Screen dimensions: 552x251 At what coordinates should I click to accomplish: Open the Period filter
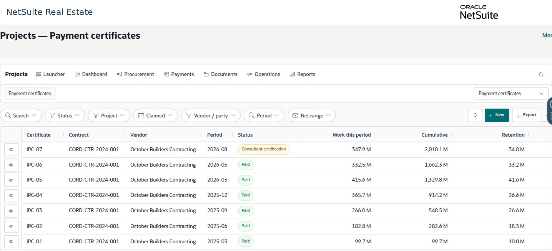click(264, 116)
